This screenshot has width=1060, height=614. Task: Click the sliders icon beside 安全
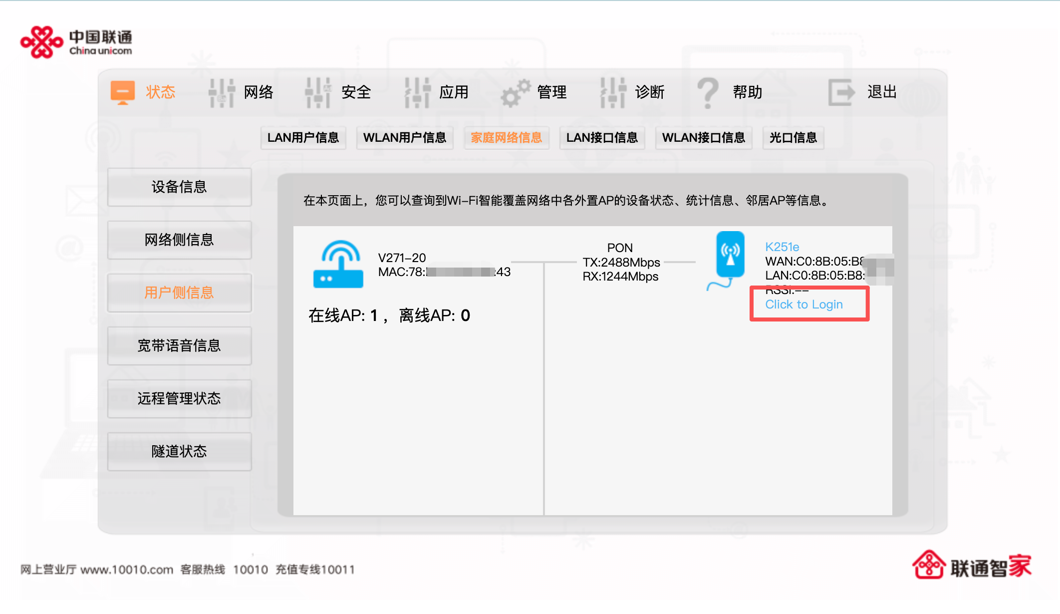[318, 92]
